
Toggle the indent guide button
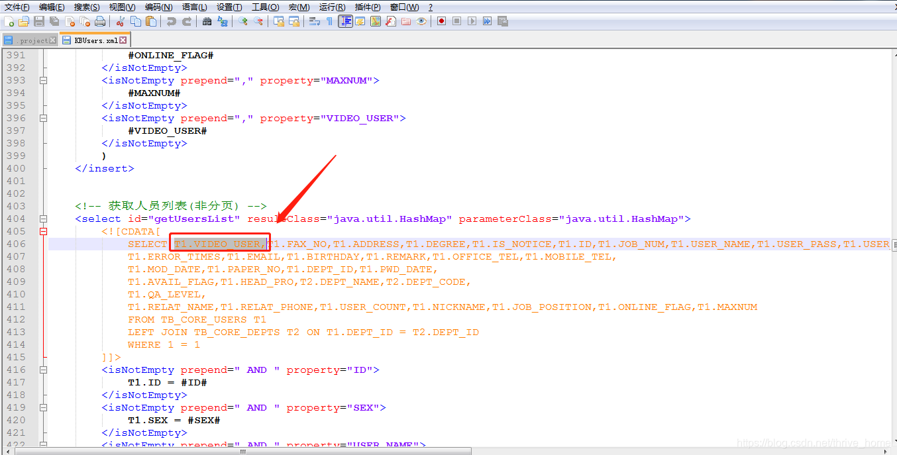coord(345,21)
